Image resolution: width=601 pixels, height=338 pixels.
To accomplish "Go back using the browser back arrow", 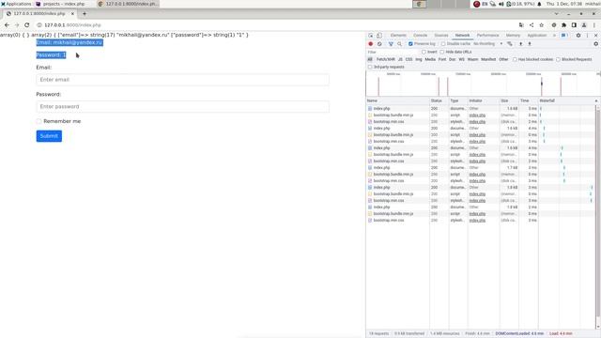I will (7, 25).
